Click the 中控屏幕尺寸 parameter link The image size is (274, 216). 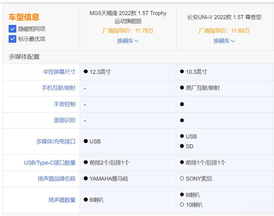click(x=59, y=72)
